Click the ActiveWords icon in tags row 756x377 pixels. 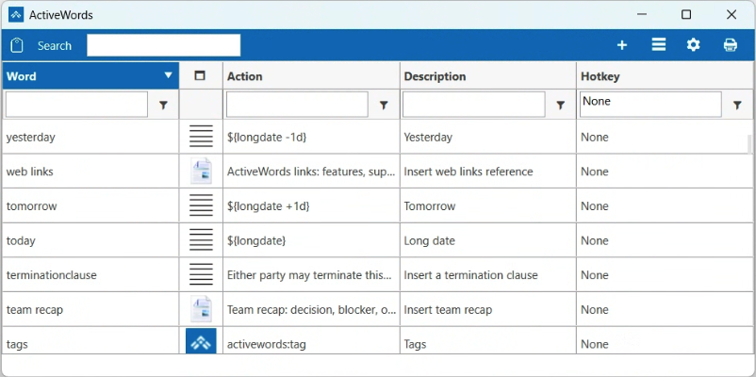(201, 341)
